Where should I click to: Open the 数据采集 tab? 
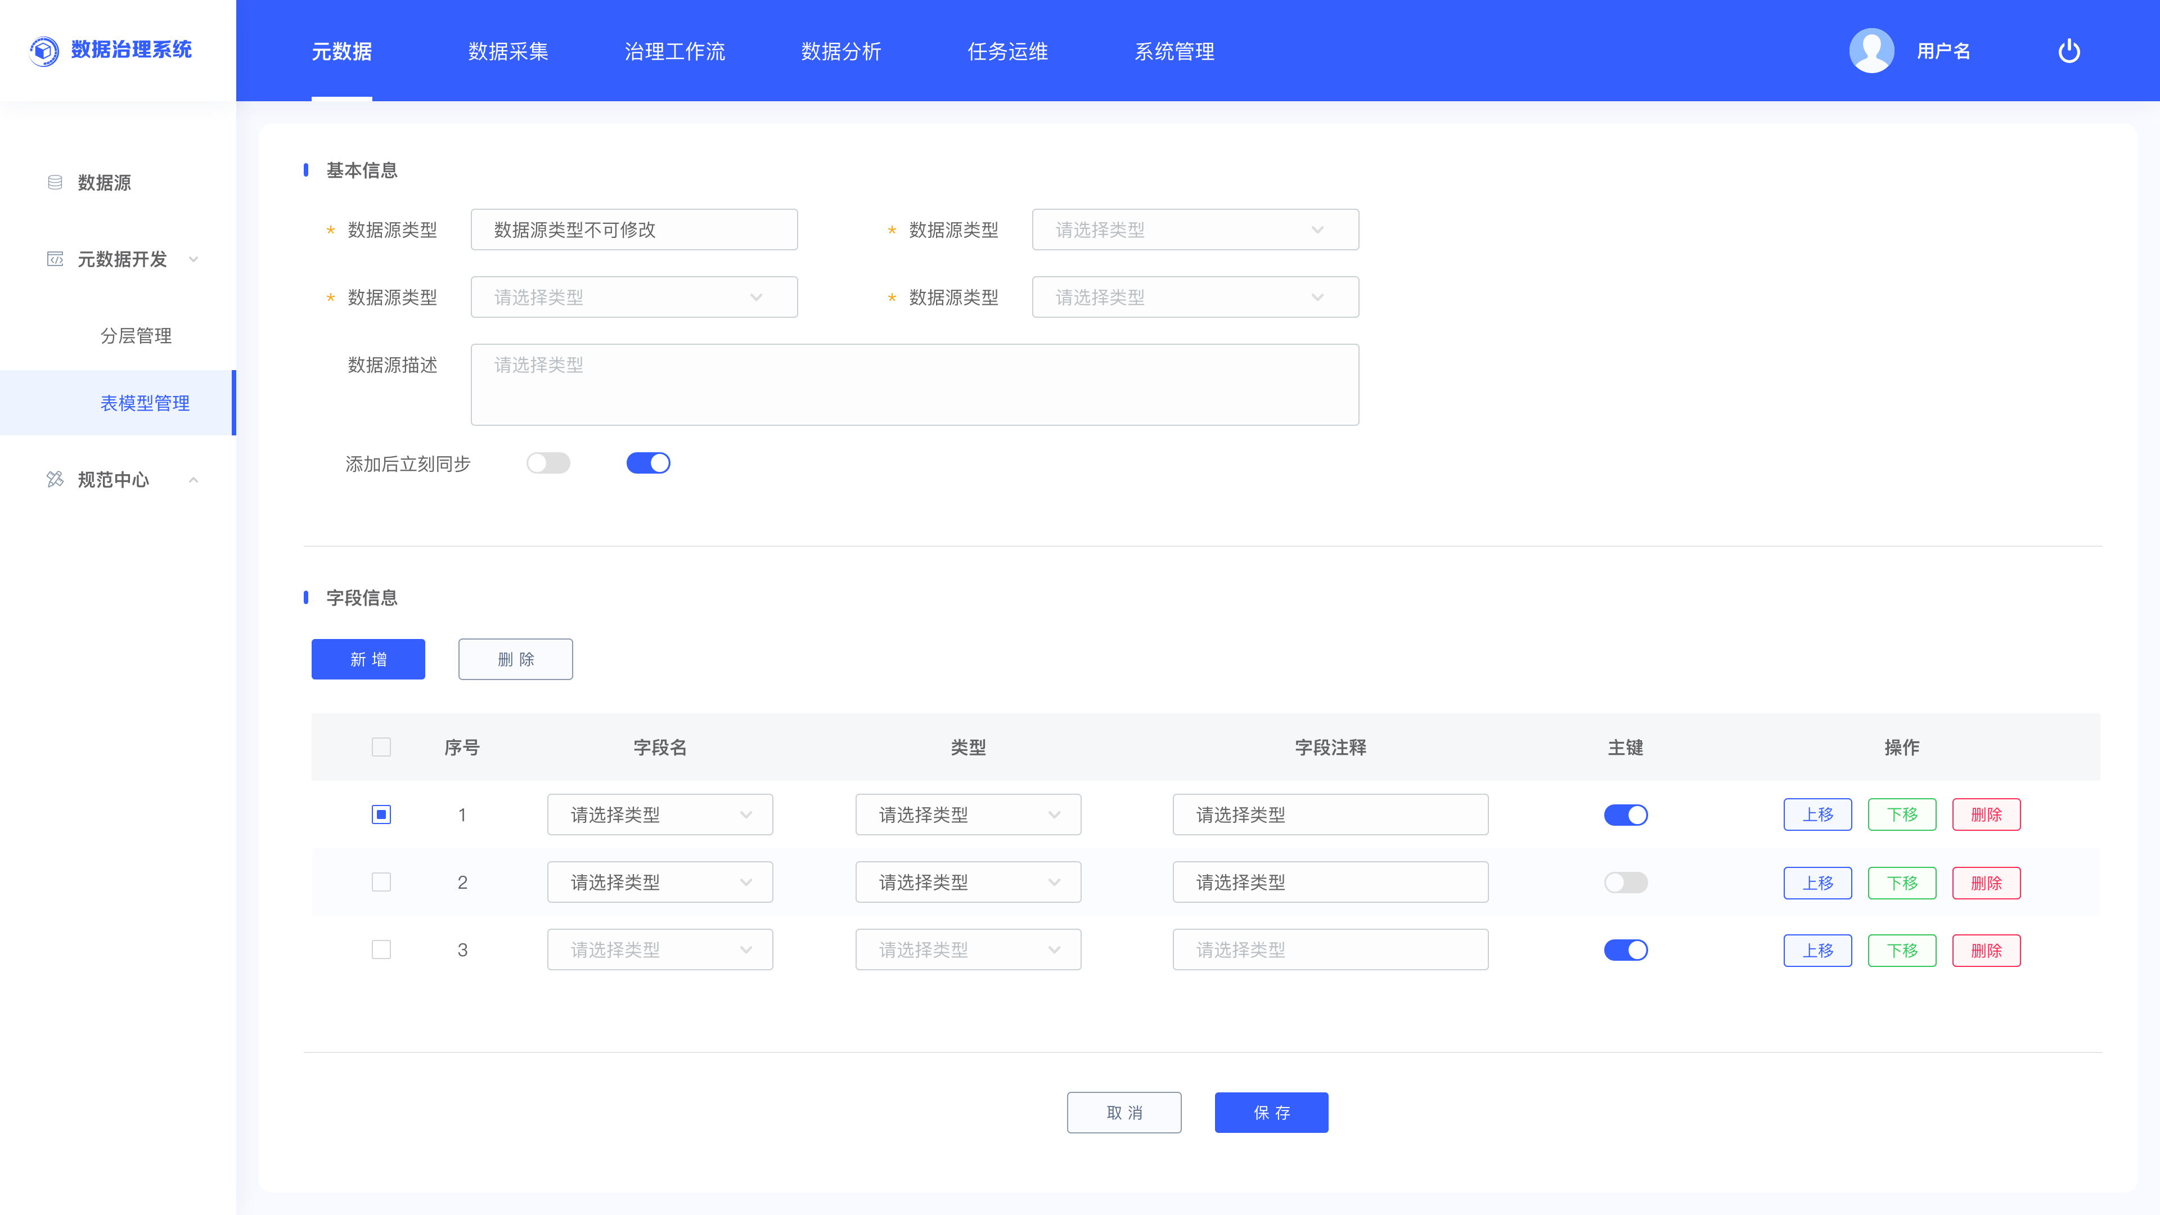508,51
